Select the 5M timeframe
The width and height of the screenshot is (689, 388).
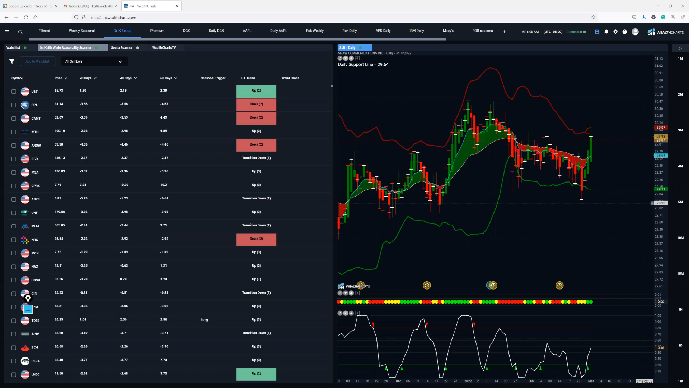coord(680,202)
